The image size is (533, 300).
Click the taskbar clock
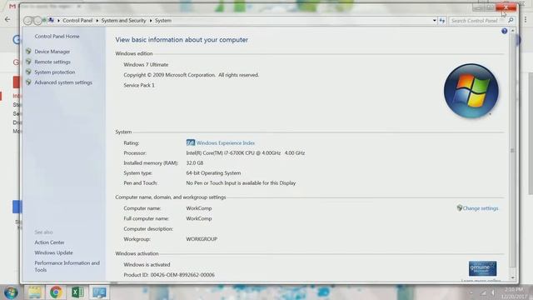tap(514, 292)
